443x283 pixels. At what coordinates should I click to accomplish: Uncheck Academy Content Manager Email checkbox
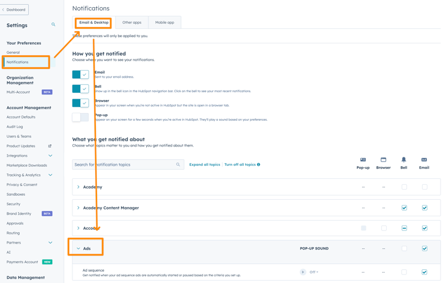click(424, 208)
